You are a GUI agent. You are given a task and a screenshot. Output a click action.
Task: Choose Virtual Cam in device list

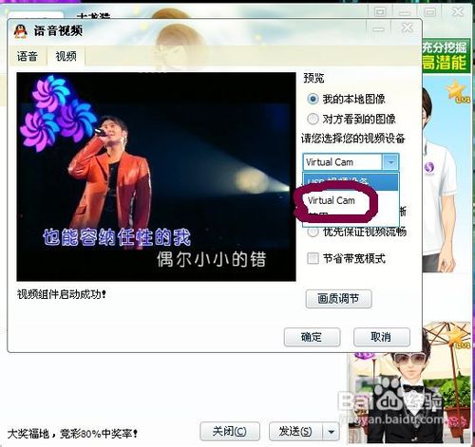pos(332,200)
